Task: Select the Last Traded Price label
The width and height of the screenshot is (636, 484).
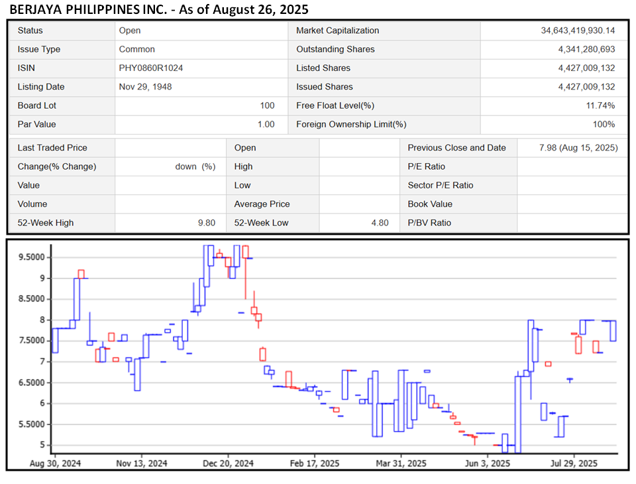Action: [52, 148]
